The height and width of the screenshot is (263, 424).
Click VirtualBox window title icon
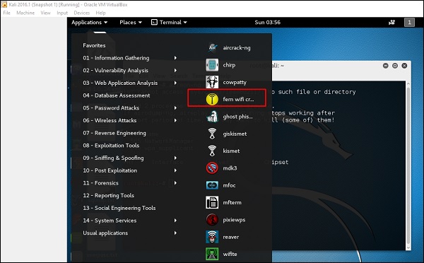pyautogui.click(x=4, y=4)
